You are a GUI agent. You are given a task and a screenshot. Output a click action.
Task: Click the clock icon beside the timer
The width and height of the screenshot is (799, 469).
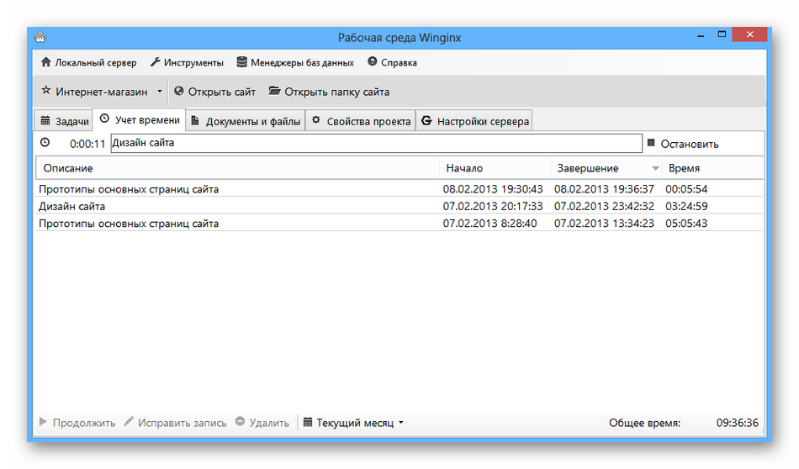pos(45,144)
